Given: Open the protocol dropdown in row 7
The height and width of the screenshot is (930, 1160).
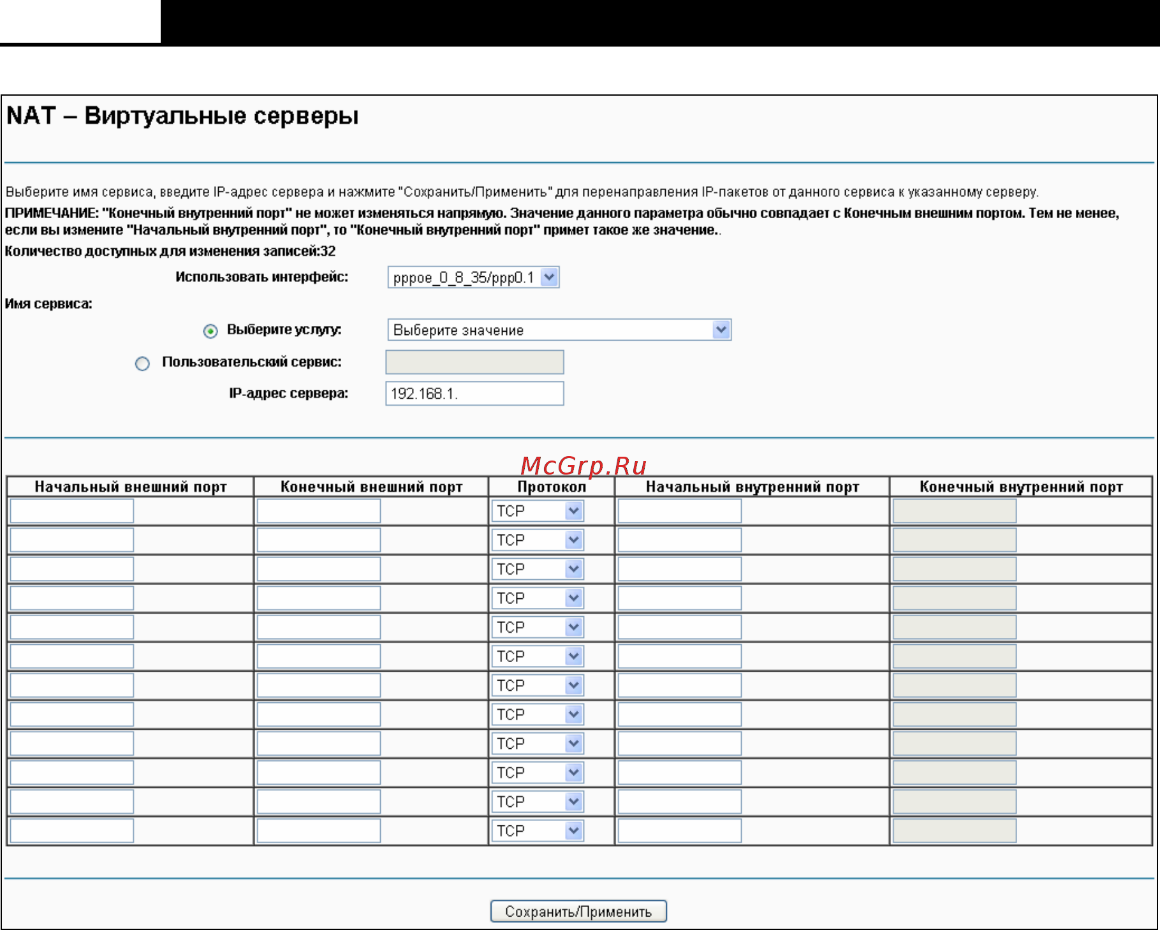Looking at the screenshot, I should (537, 686).
